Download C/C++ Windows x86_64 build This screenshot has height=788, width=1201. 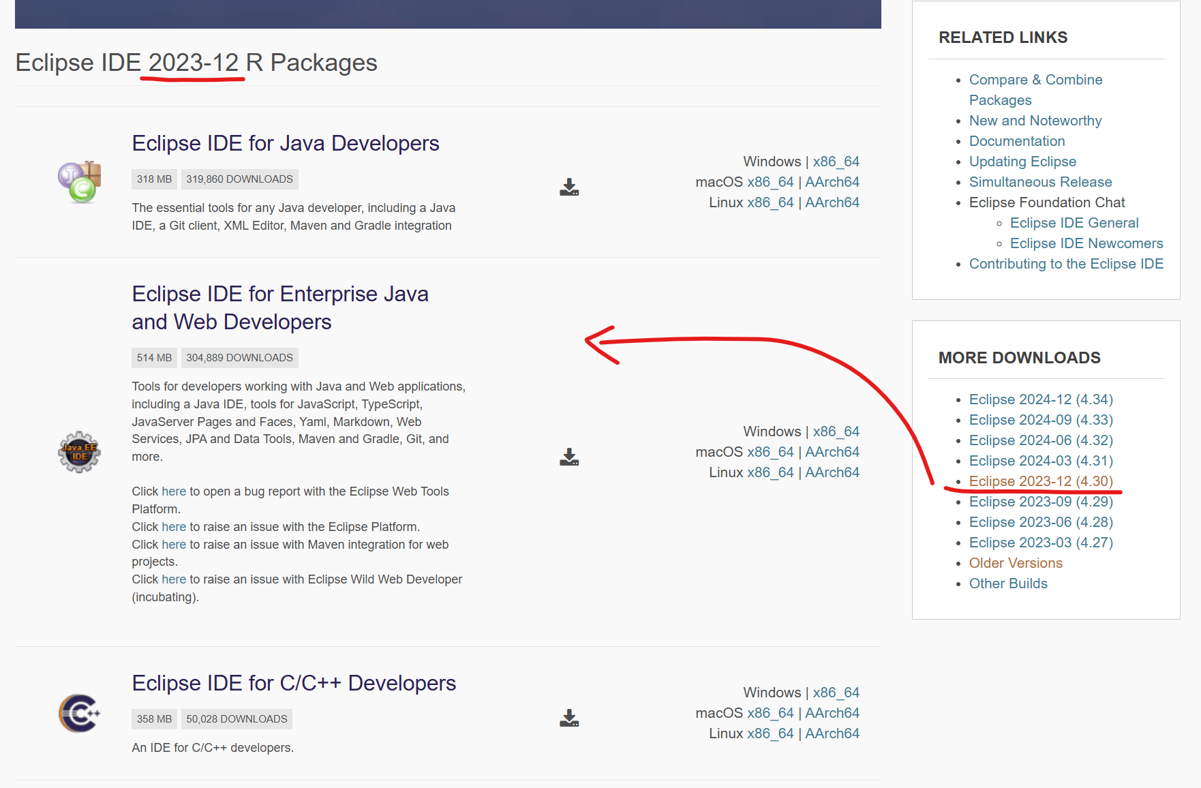point(836,693)
